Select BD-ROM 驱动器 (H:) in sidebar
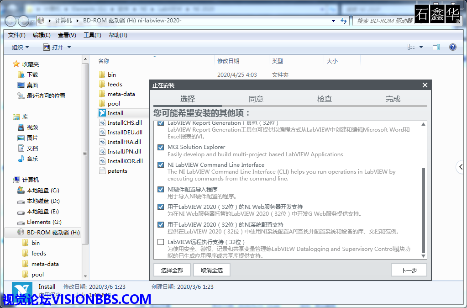Screen dimensions: 467x308 click(53, 232)
